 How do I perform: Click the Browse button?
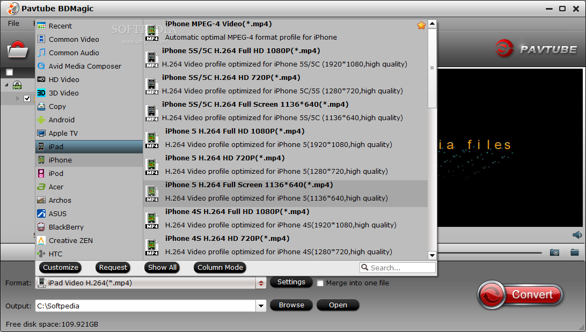pyautogui.click(x=291, y=305)
